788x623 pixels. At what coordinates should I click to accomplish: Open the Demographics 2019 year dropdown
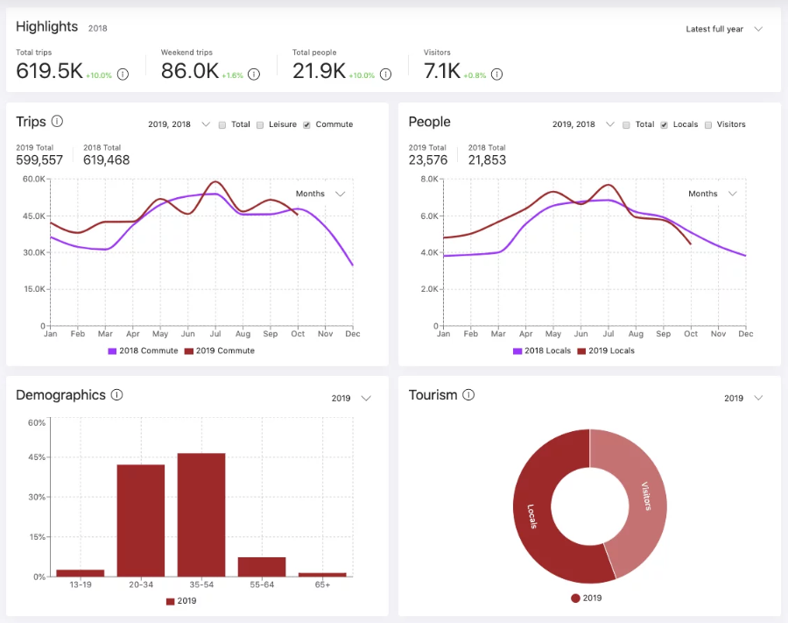351,398
